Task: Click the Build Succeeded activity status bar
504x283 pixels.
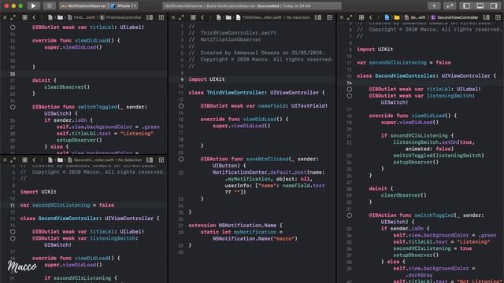Action: pos(252,6)
